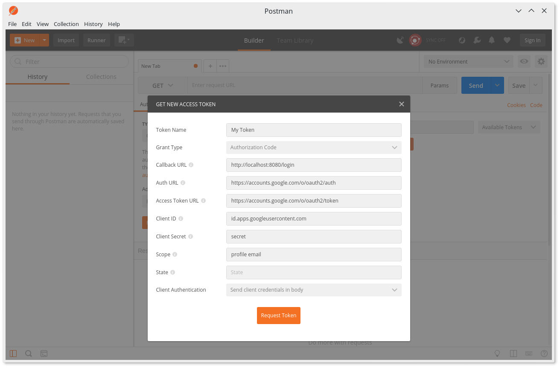The image size is (560, 368).
Task: Click the Save button
Action: click(519, 85)
